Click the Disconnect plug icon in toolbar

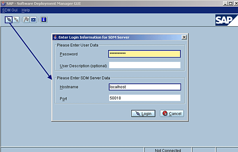[x=16, y=20]
